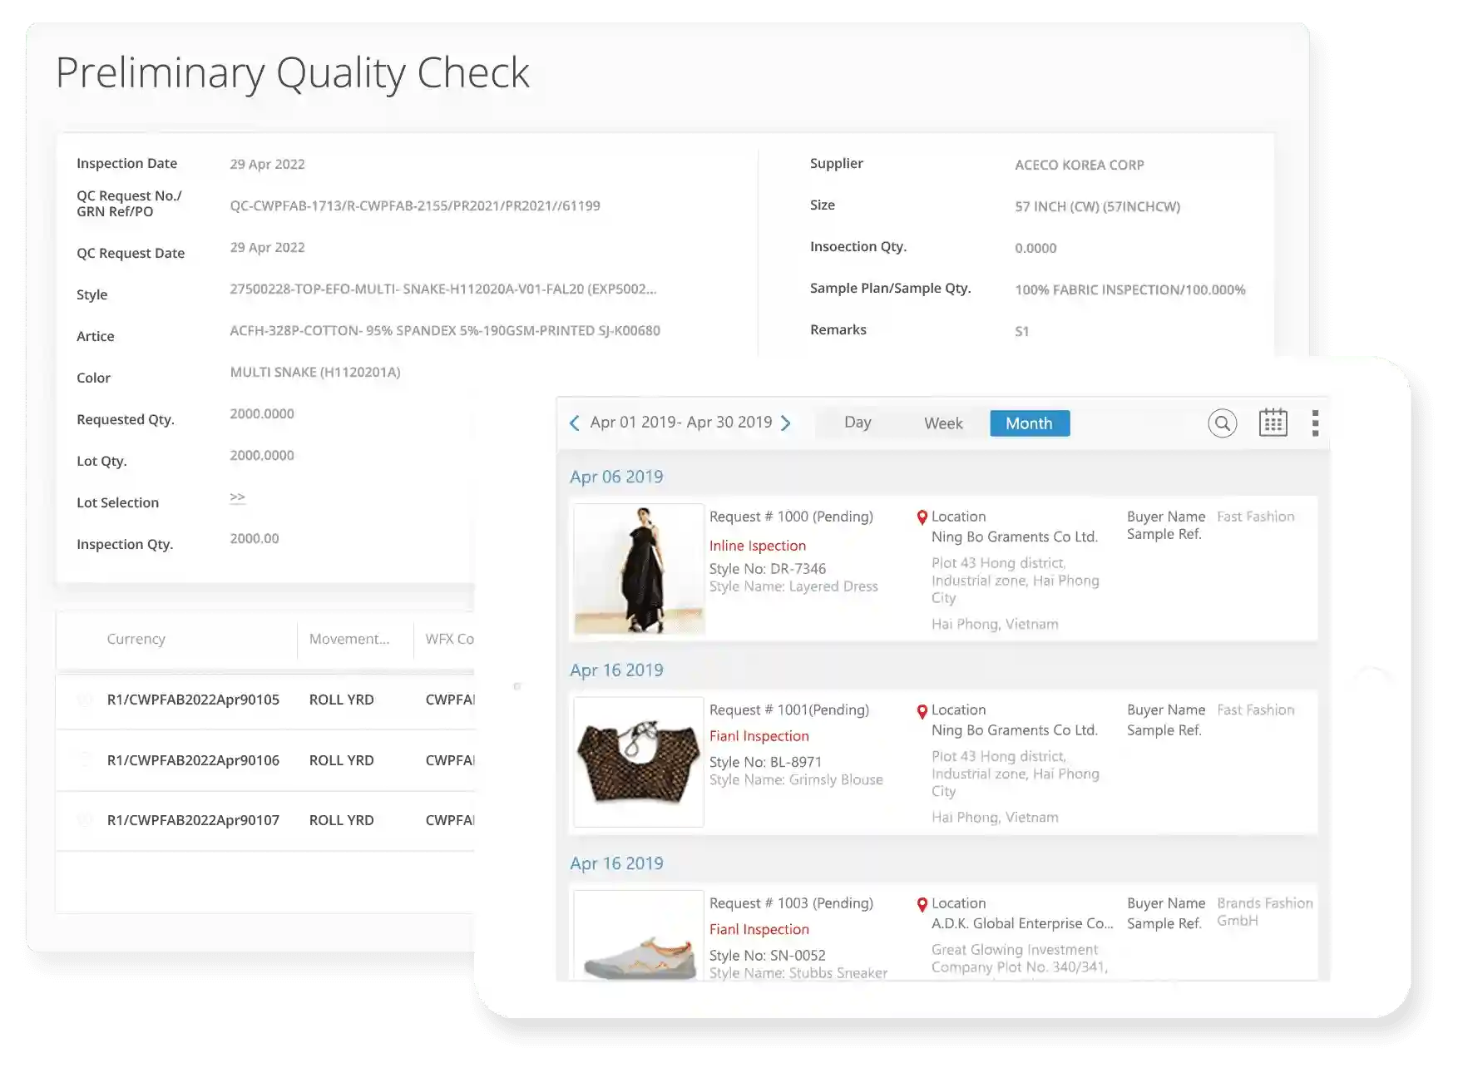Open the Grimsly Blouse thumbnail image
This screenshot has width=1463, height=1078.
click(x=639, y=762)
